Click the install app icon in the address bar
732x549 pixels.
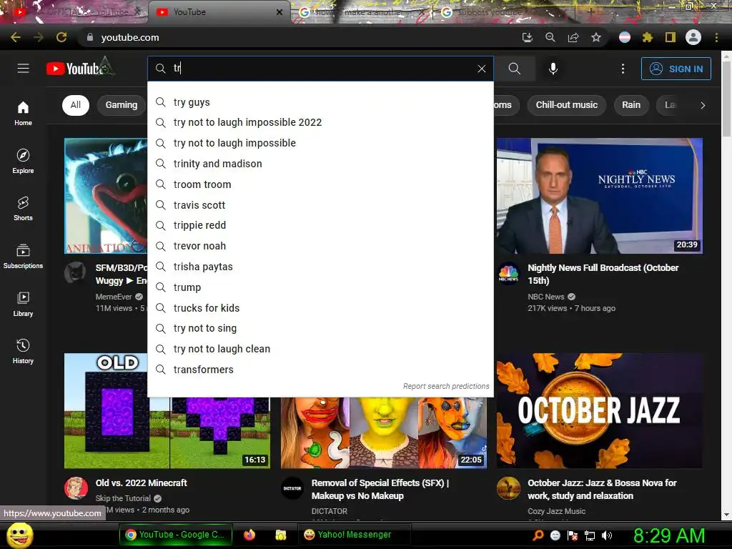coord(527,37)
